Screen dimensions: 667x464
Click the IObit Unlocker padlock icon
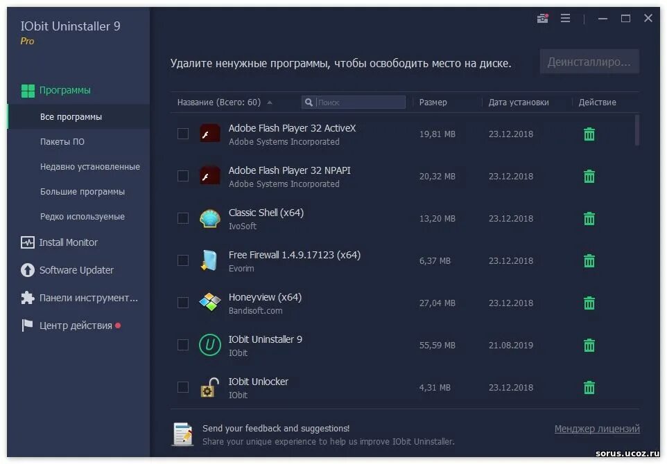click(209, 387)
